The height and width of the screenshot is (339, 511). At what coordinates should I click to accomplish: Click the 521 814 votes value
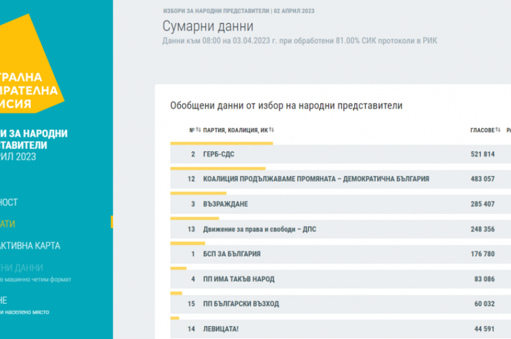point(482,154)
